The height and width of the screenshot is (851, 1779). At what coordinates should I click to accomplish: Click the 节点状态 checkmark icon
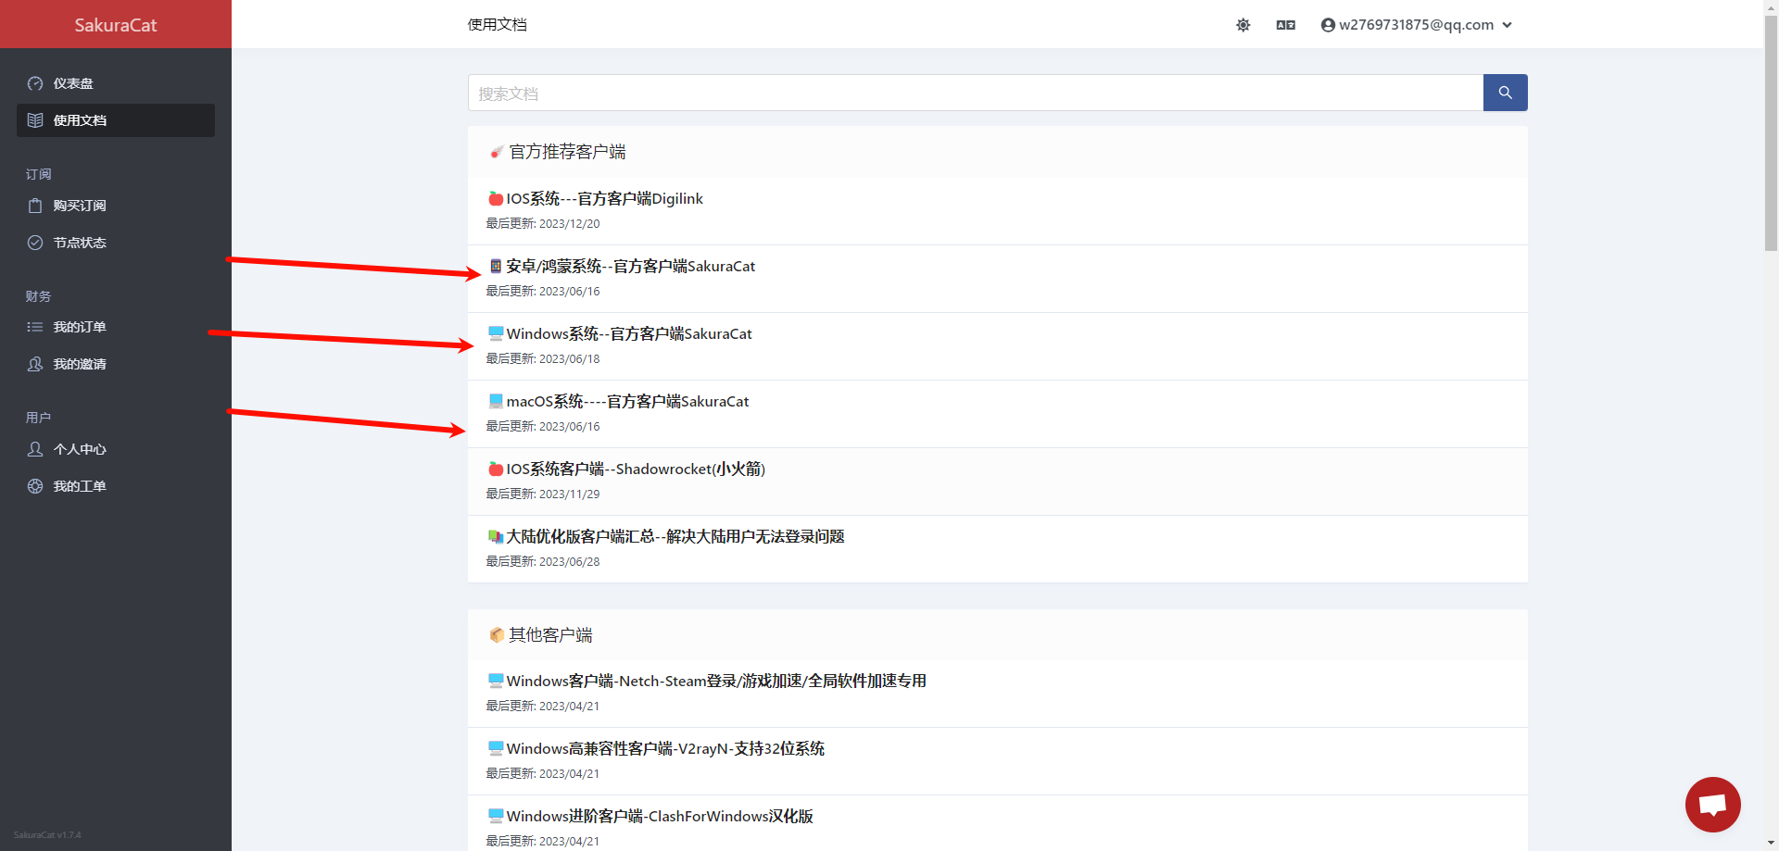point(35,243)
